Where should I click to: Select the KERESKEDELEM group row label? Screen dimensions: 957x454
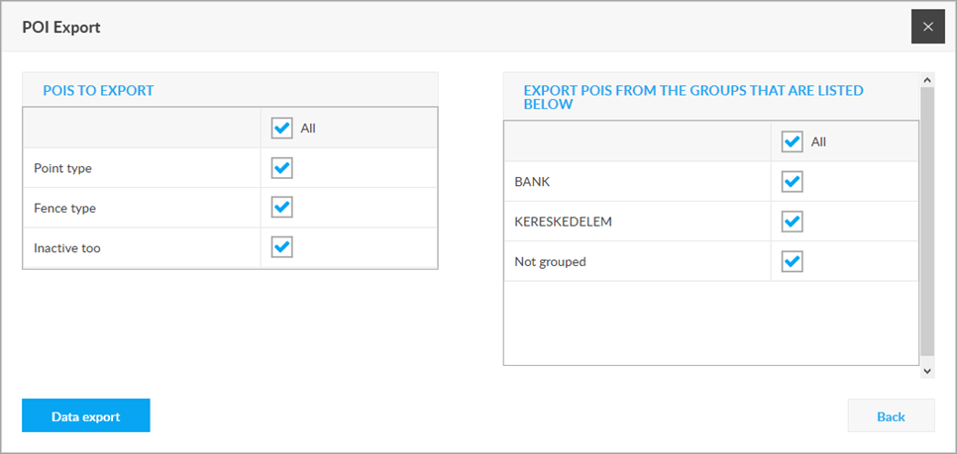pos(564,222)
